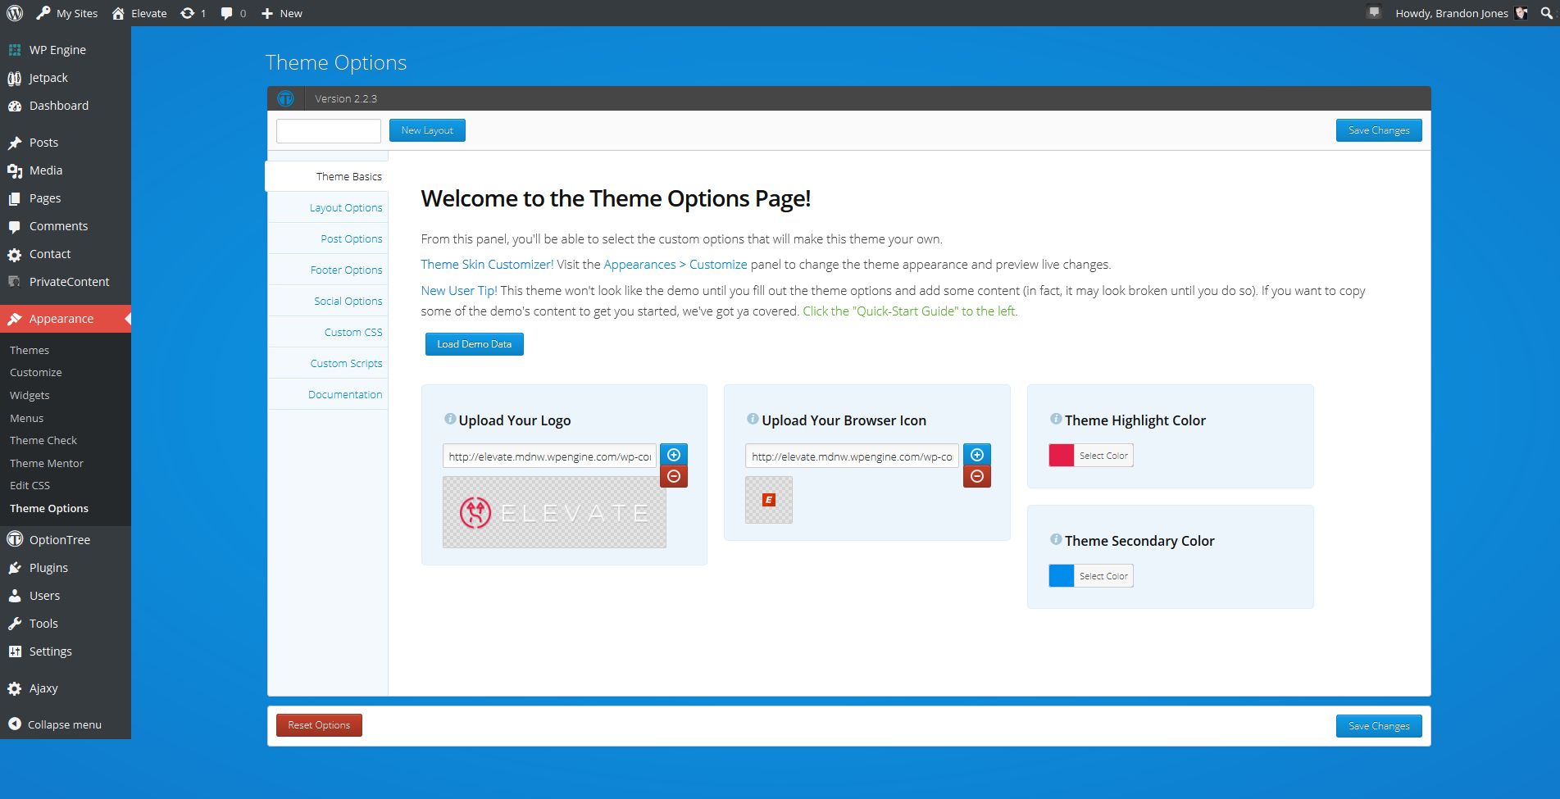The height and width of the screenshot is (799, 1560).
Task: Click the blue add button for logo upload
Action: tap(674, 455)
